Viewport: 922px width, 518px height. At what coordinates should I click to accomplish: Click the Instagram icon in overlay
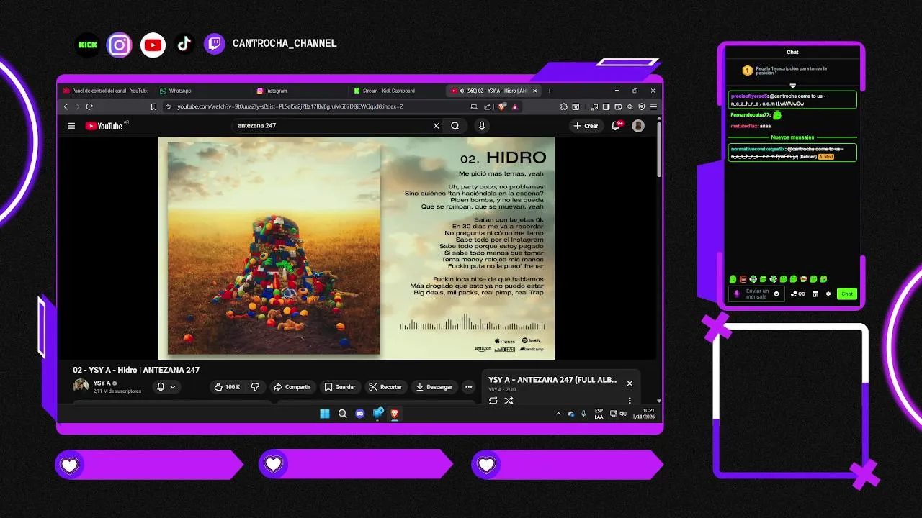(120, 45)
